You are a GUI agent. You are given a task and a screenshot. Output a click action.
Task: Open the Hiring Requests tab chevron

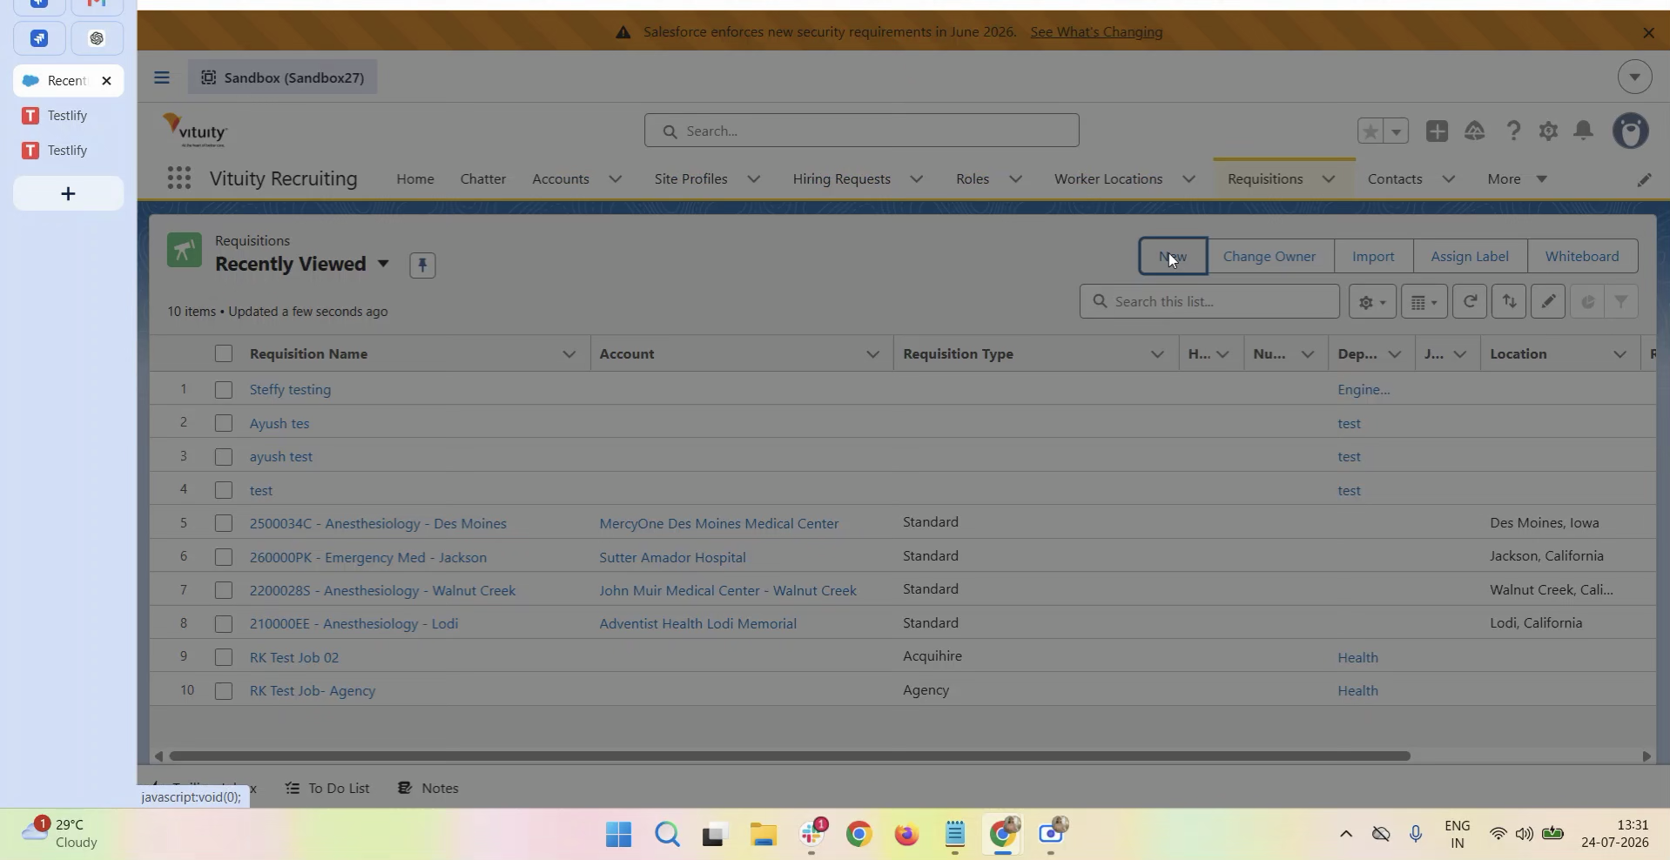click(917, 179)
